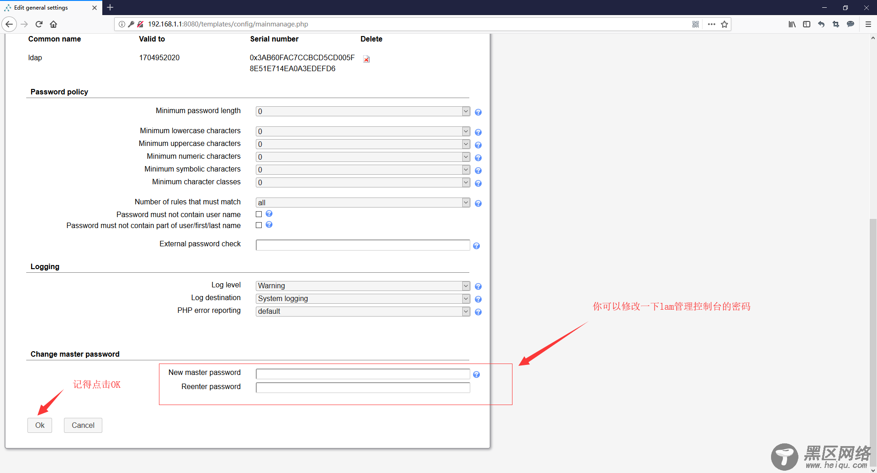Viewport: 877px width, 473px height.
Task: Open Log destination dropdown showing System logging
Action: [363, 298]
